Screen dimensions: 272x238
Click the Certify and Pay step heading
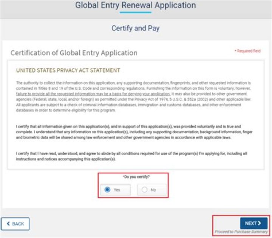click(135, 28)
